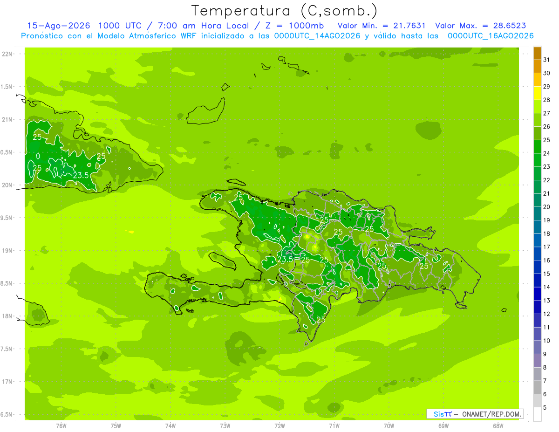Click the '13' value on the color scale
The image size is (559, 432).
click(x=546, y=301)
